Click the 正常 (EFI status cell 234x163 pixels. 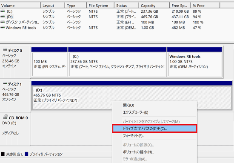(x=125, y=22)
